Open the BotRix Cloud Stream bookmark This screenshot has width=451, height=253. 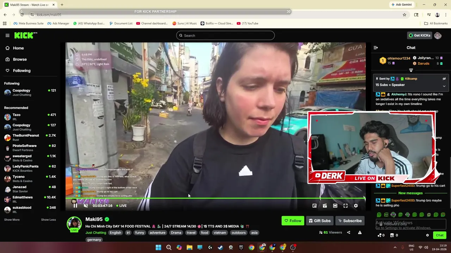217,24
